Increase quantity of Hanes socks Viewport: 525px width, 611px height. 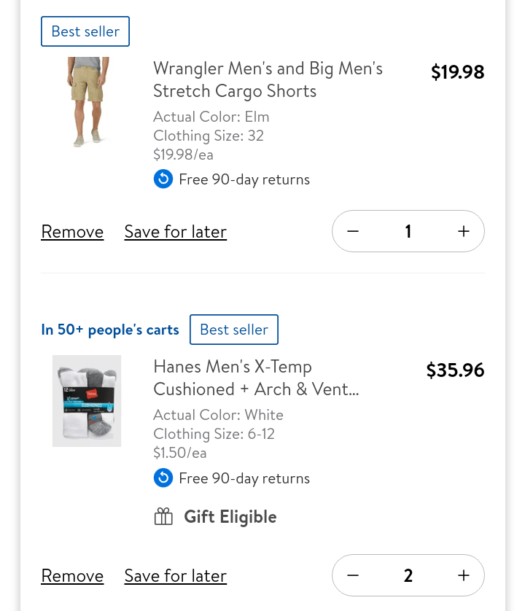[x=464, y=576]
